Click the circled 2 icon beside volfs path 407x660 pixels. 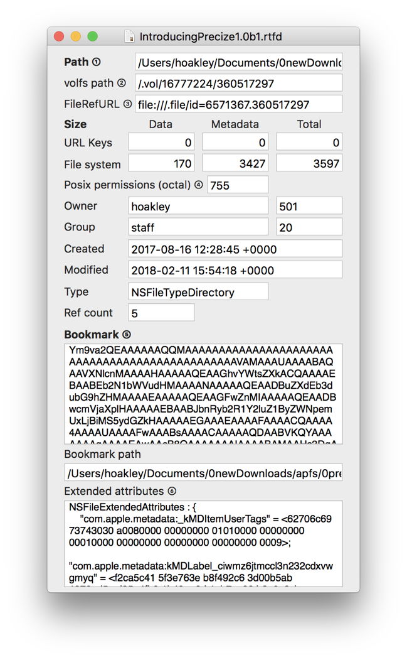coord(122,83)
